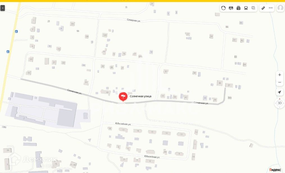Image resolution: width=285 pixels, height=173 pixels.
Task: Select the Северная ул. street label
Action: [134, 20]
